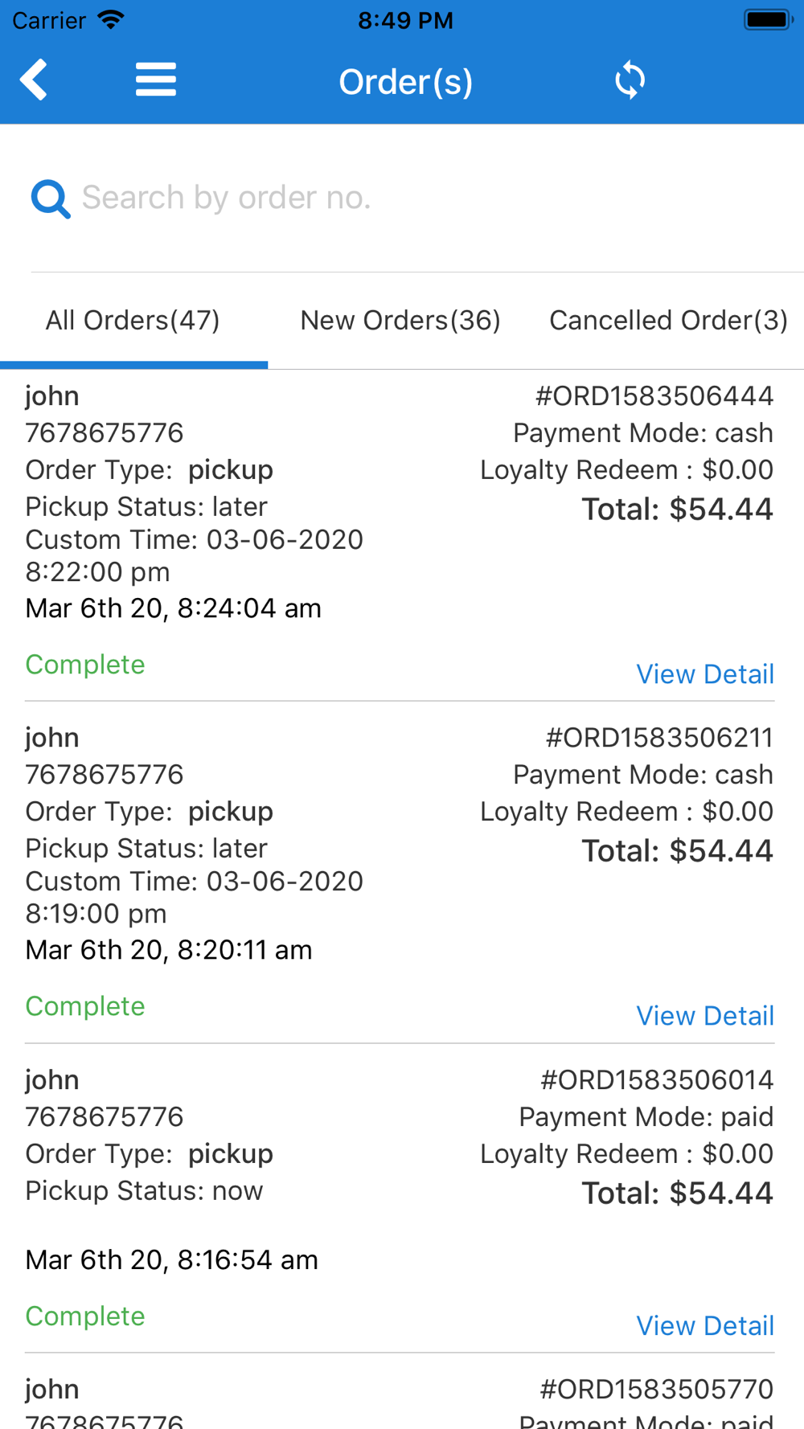The height and width of the screenshot is (1429, 804).
Task: Tap Complete status of order #ORD1583506211
Action: click(x=85, y=1006)
